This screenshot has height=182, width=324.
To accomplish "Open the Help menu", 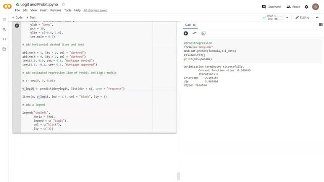I will click(77, 10).
